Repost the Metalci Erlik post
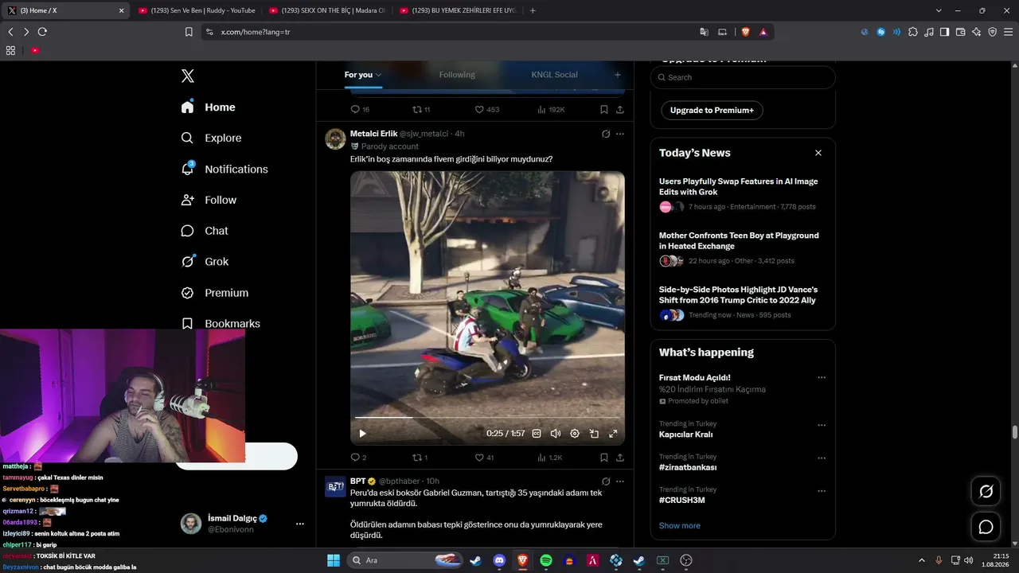Image resolution: width=1019 pixels, height=573 pixels. click(420, 458)
